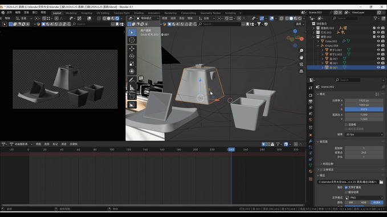Viewport: 387px width, 217px height.
Task: Click the pan view hand icon
Action: point(302,57)
